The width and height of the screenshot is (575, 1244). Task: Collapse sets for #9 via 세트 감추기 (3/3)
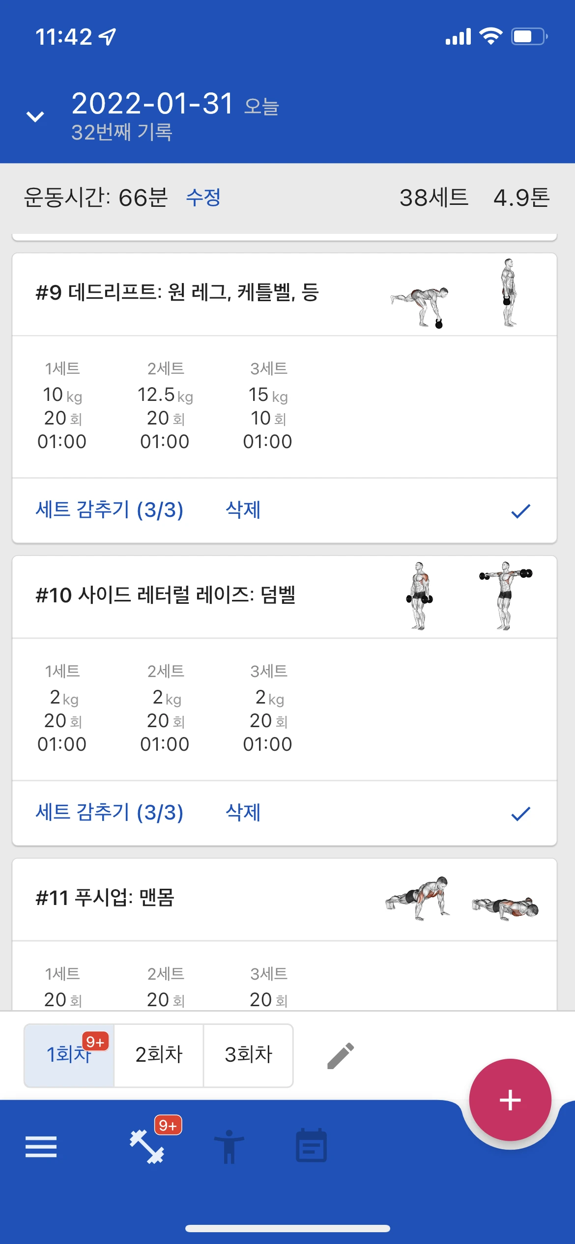110,510
